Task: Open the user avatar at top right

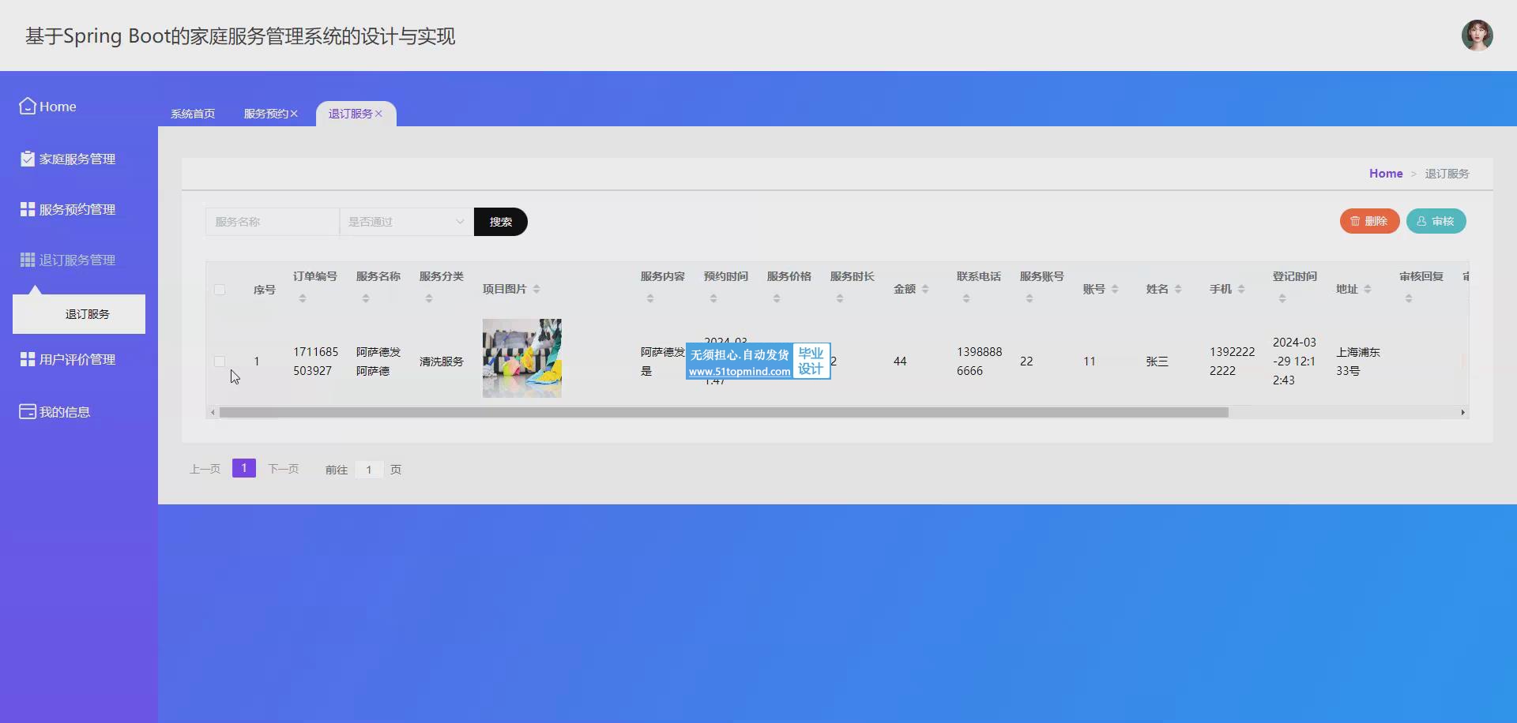Action: [1477, 36]
